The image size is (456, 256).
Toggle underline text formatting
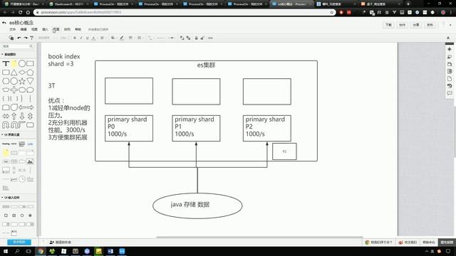click(87, 38)
